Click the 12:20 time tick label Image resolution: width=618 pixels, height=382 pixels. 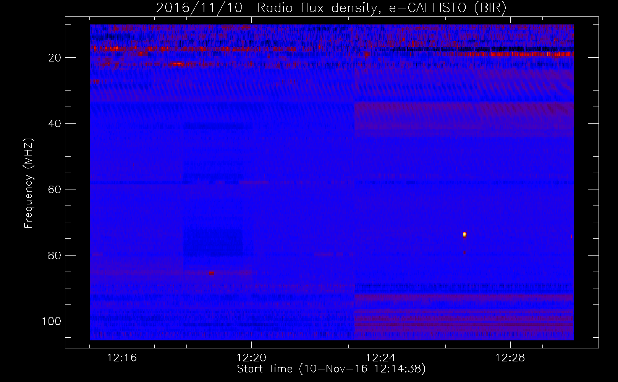pos(251,358)
